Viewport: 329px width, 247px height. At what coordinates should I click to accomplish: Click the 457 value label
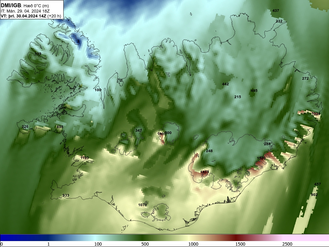pyautogui.click(x=317, y=184)
